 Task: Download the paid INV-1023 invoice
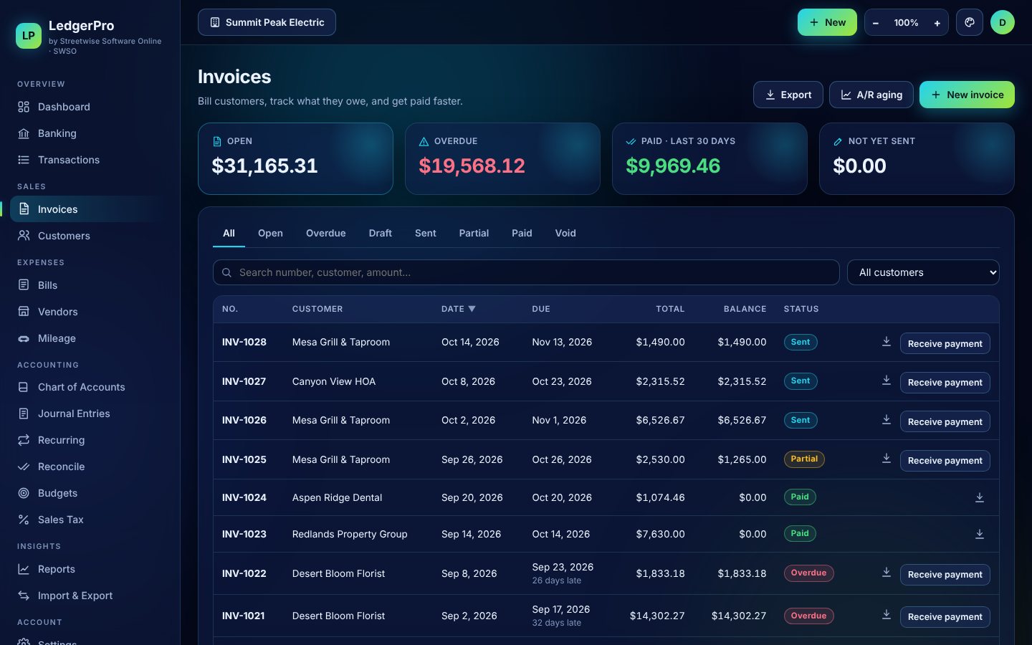(980, 534)
